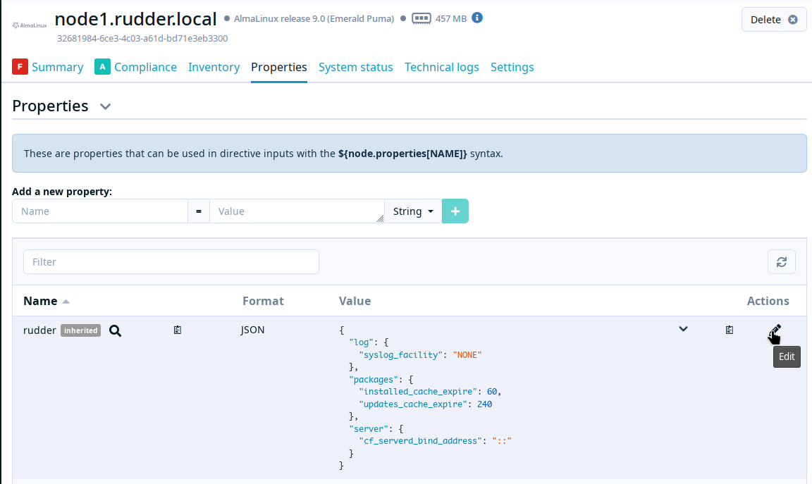812x484 pixels.
Task: Collapse the rudder JSON value chevron
Action: click(683, 329)
